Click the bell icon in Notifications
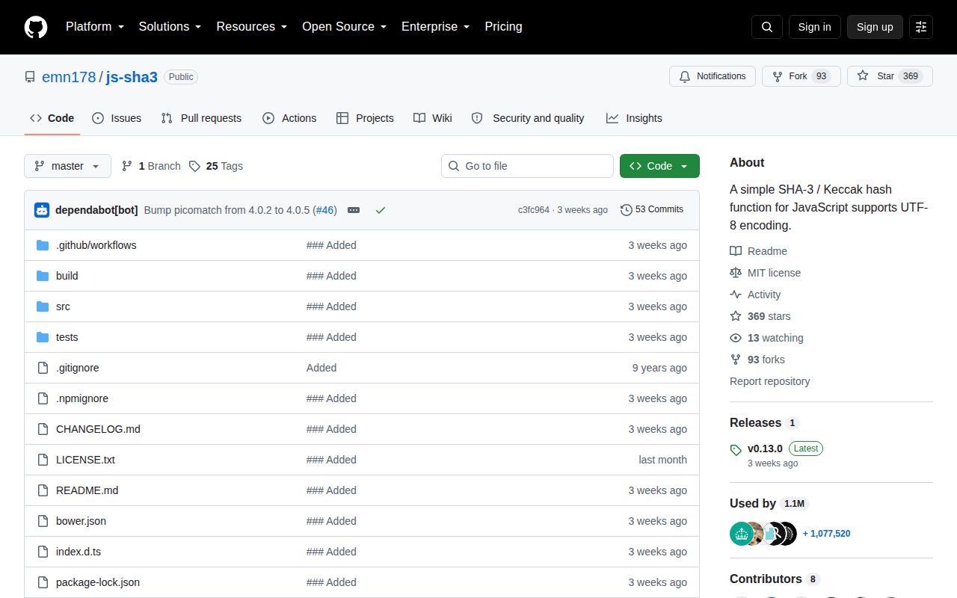 pos(685,76)
